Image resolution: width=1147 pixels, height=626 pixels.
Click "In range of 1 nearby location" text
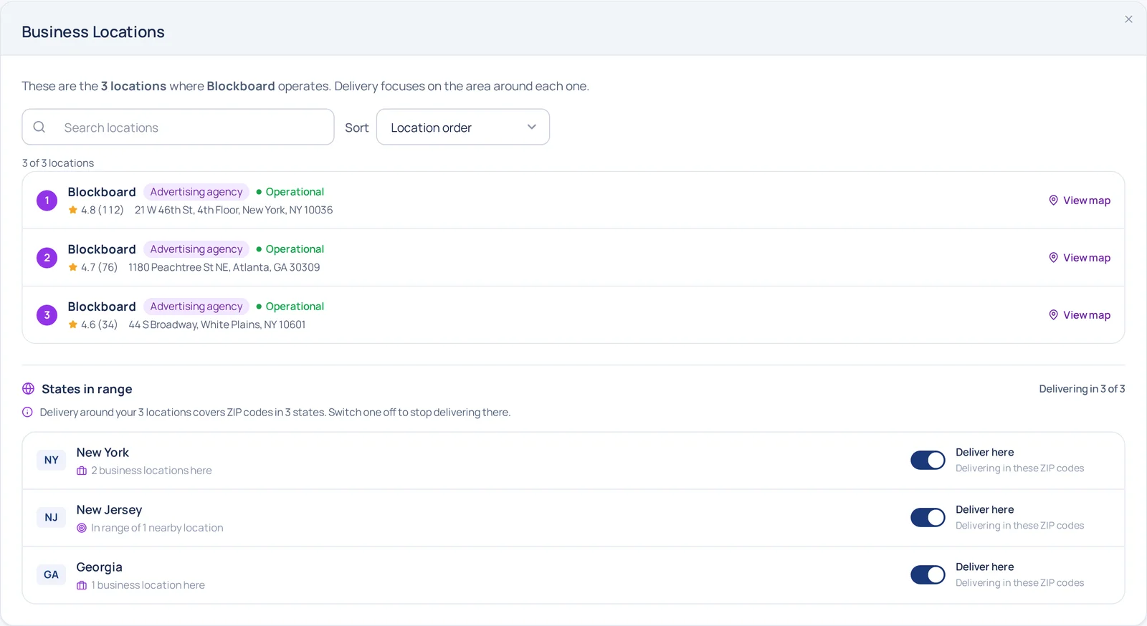(158, 528)
